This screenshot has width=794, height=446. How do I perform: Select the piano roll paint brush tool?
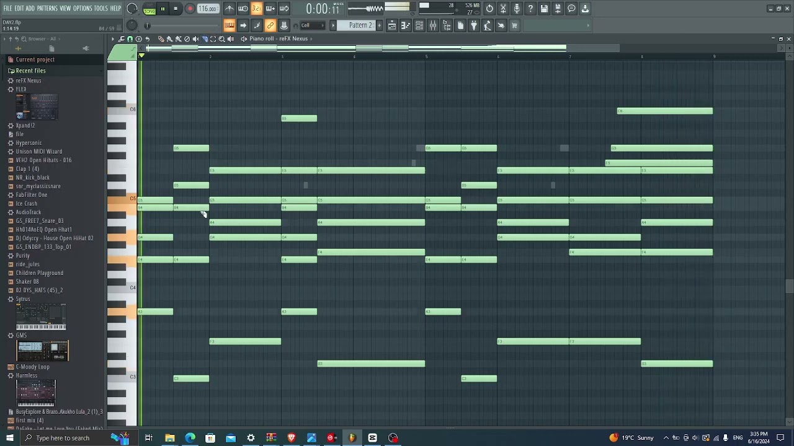coord(169,39)
